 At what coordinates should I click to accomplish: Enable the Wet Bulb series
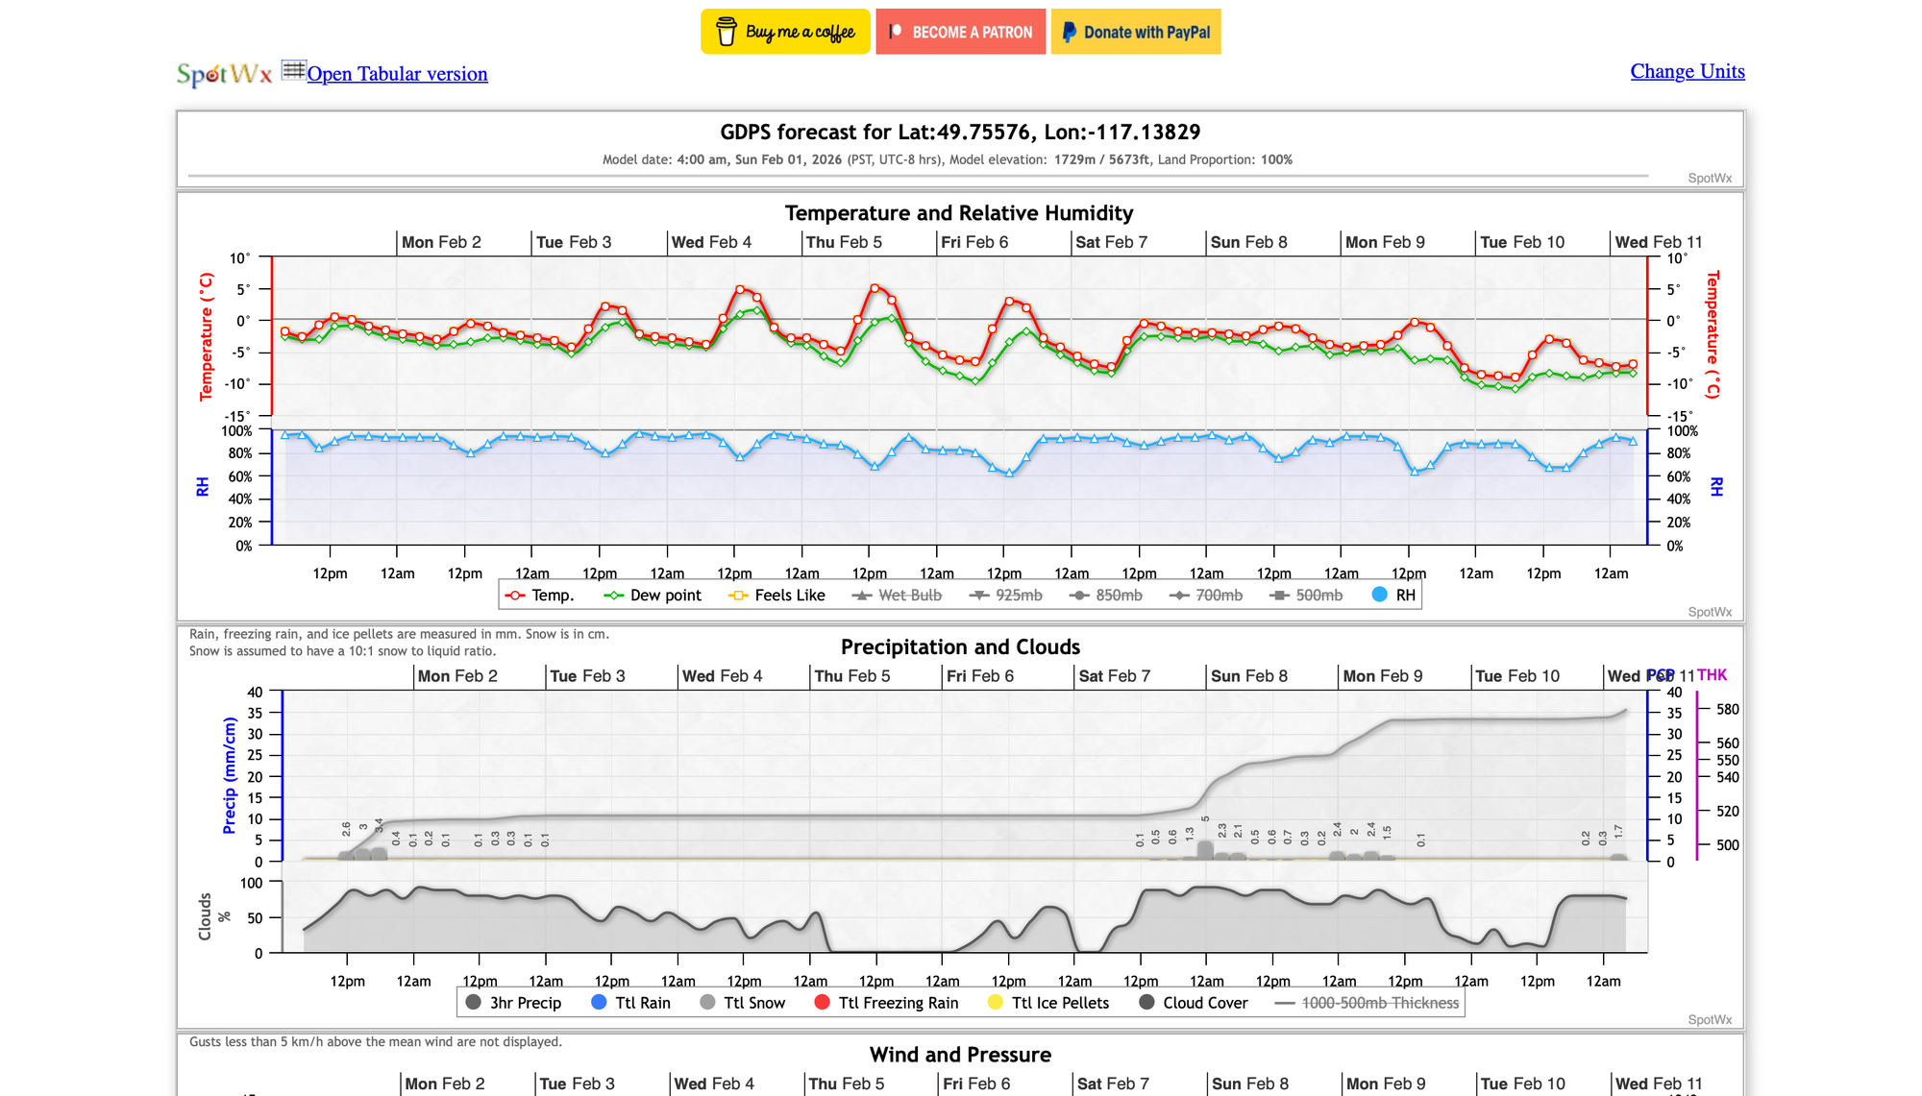[898, 596]
